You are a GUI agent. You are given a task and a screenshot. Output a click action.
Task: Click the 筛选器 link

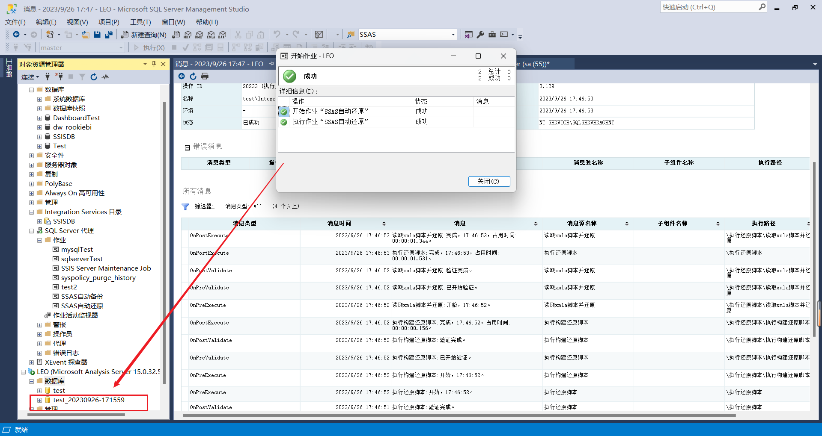point(204,206)
